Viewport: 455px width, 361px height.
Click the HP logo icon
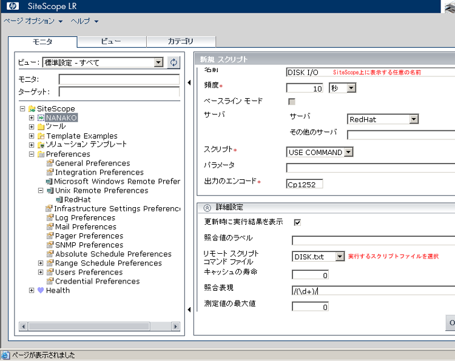[x=13, y=6]
